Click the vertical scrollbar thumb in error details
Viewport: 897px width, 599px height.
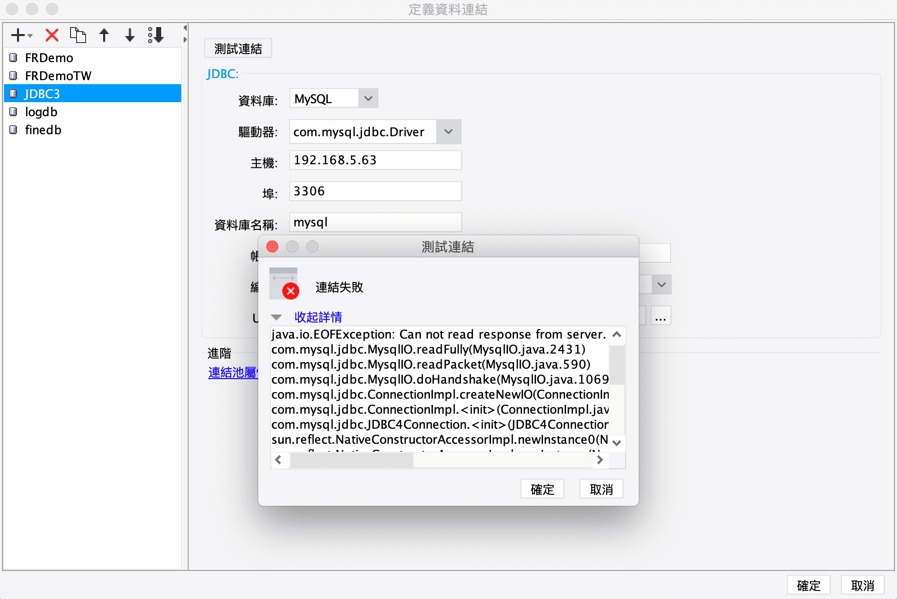(617, 365)
